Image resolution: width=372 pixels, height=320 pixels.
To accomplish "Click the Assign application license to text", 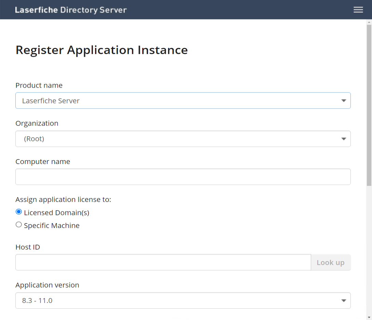I will coord(63,200).
